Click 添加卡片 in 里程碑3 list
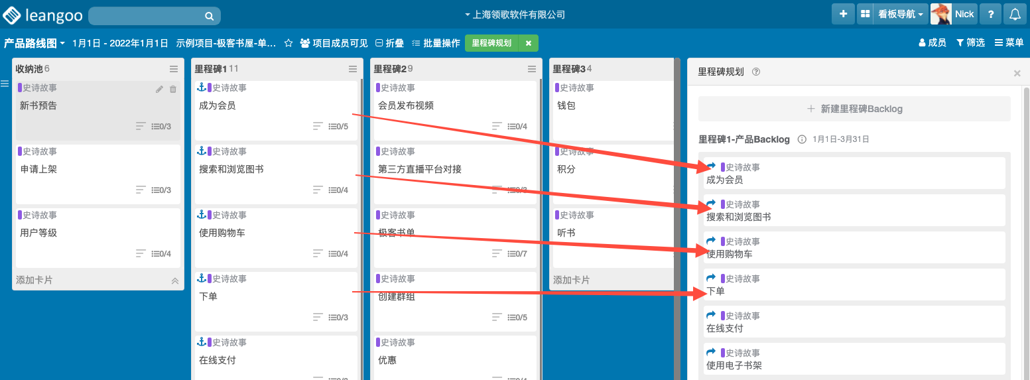 (x=571, y=280)
